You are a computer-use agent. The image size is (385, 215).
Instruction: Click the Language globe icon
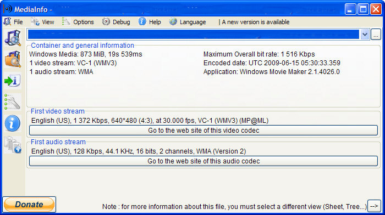pos(173,21)
